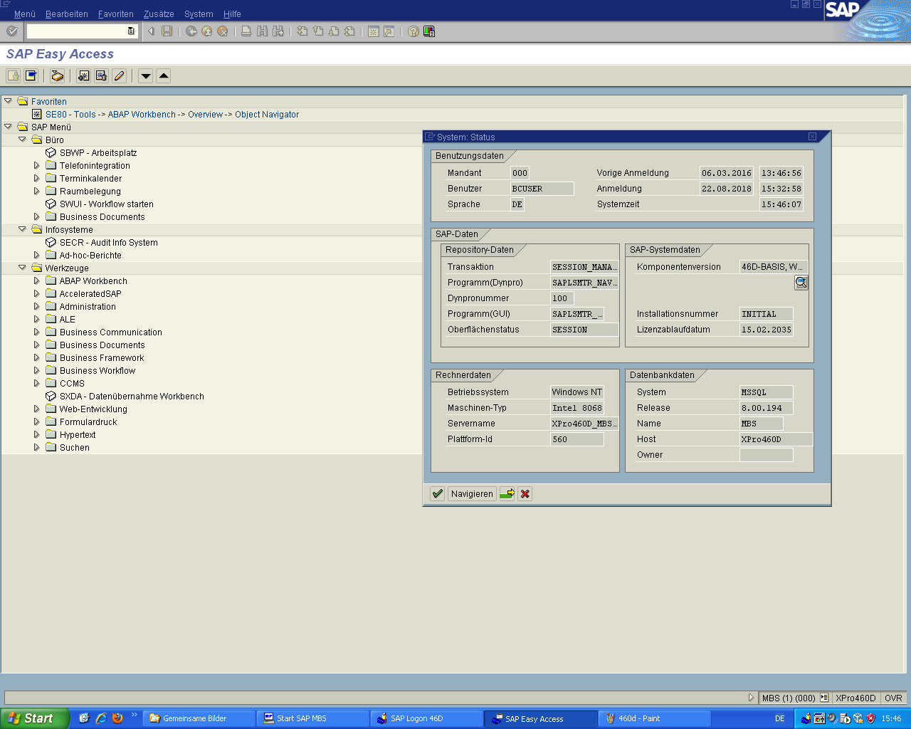Click the SAP Business Workplace icon
This screenshot has width=911, height=729.
pos(58,75)
